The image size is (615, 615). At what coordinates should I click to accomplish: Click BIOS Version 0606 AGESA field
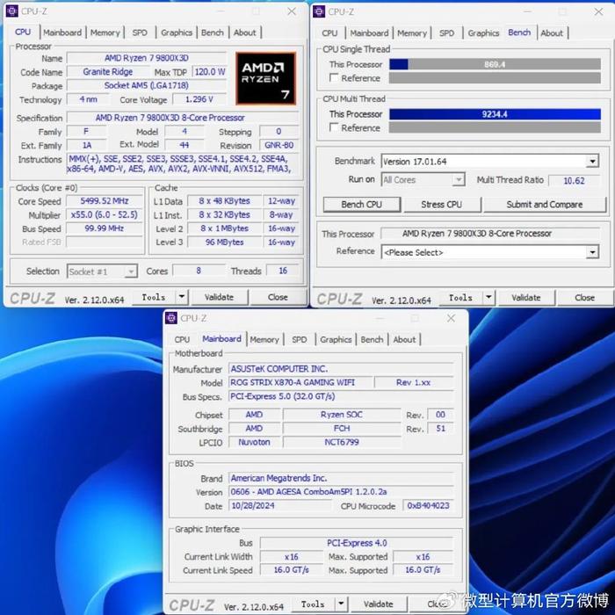(341, 491)
